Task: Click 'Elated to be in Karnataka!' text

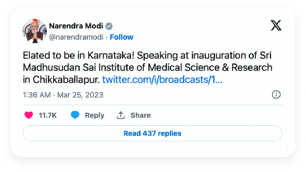Action: coord(79,56)
